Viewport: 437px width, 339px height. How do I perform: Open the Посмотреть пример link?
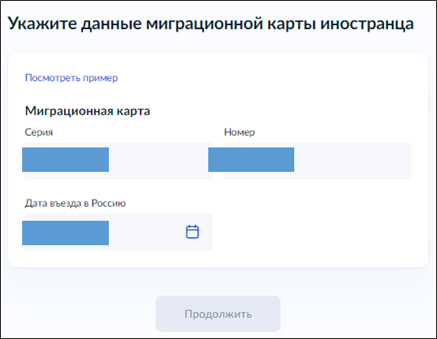(71, 78)
